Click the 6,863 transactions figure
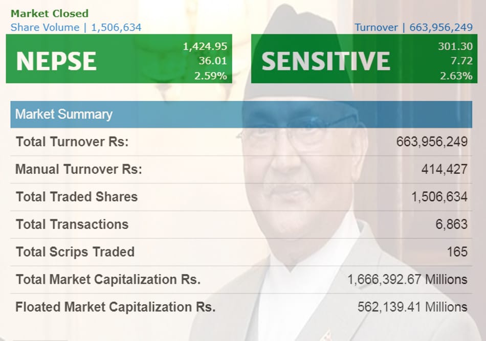This screenshot has height=341, width=486. pos(452,224)
